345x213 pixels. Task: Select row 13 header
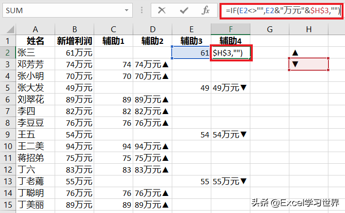click(8, 181)
